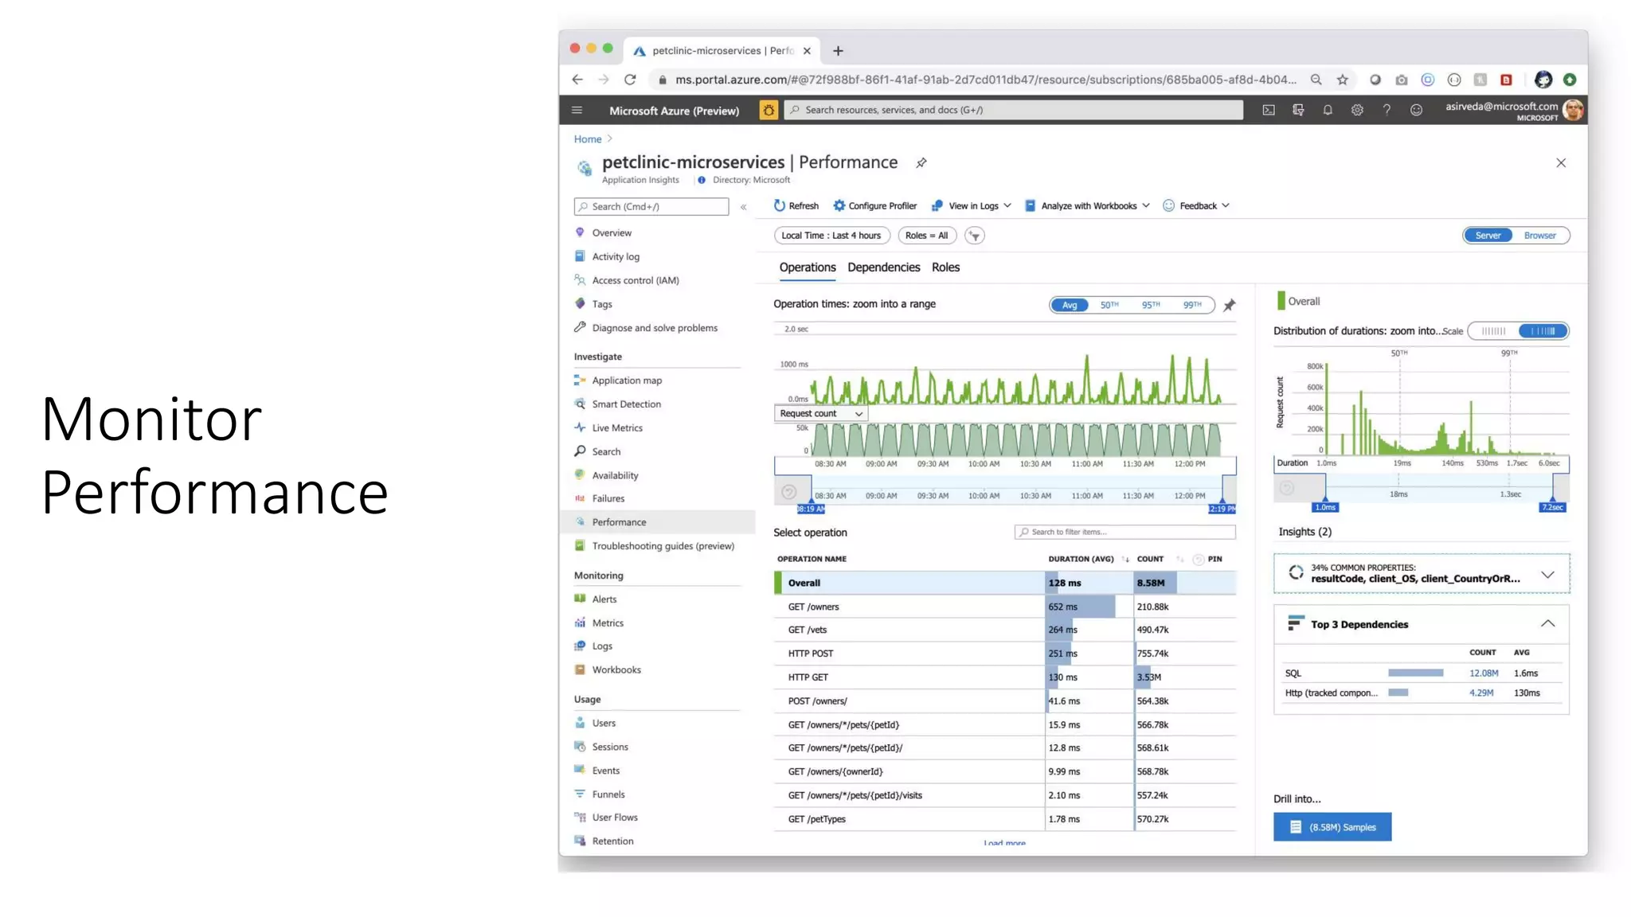
Task: Click the Home breadcrumb link
Action: (x=588, y=139)
